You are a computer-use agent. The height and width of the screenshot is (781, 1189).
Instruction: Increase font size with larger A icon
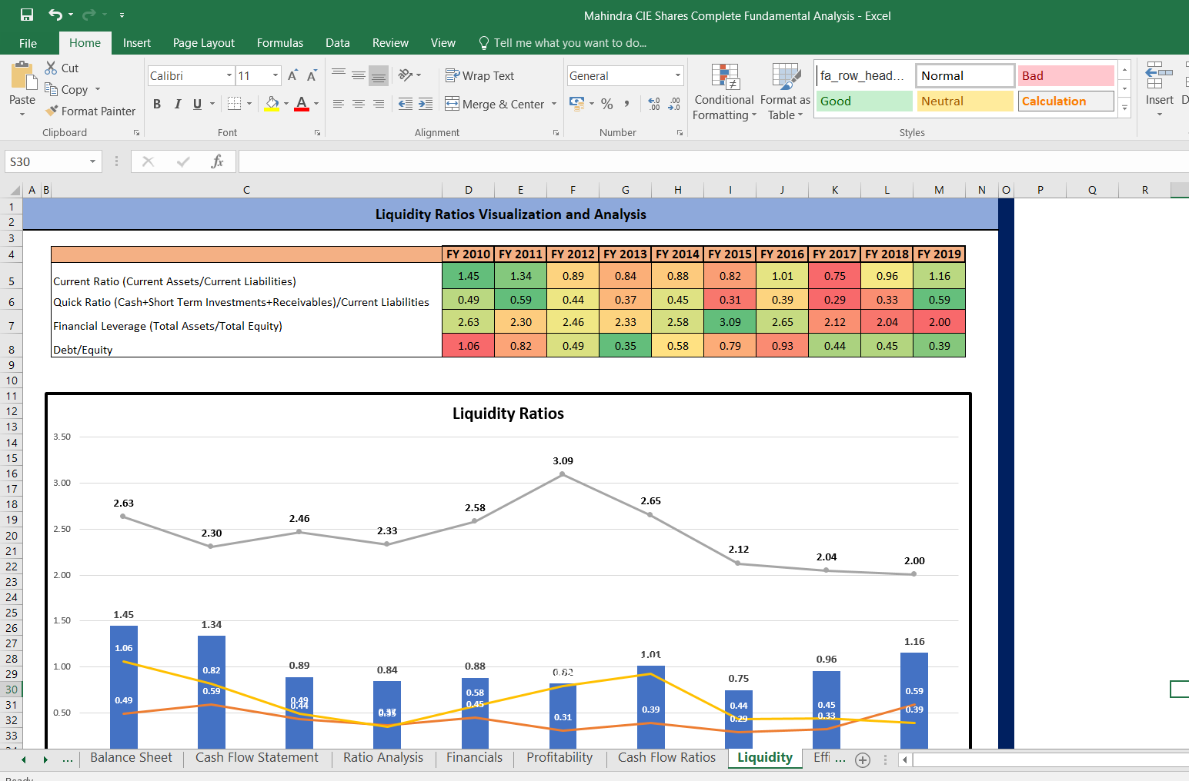tap(292, 75)
